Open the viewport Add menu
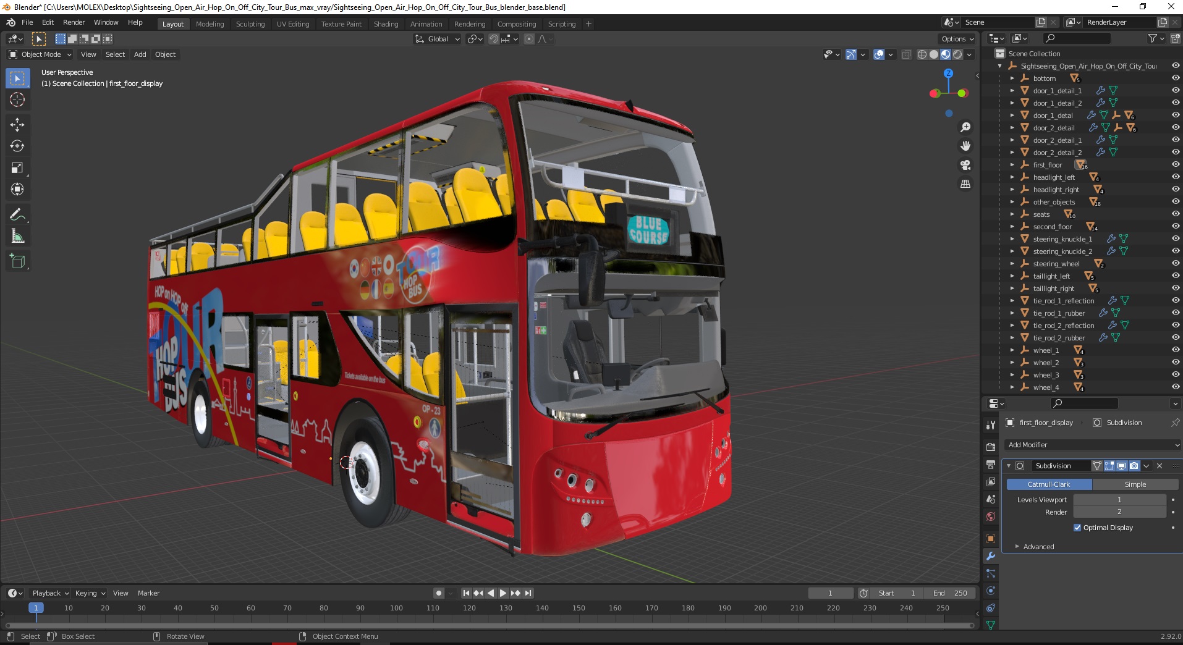This screenshot has height=645, width=1183. coord(140,54)
